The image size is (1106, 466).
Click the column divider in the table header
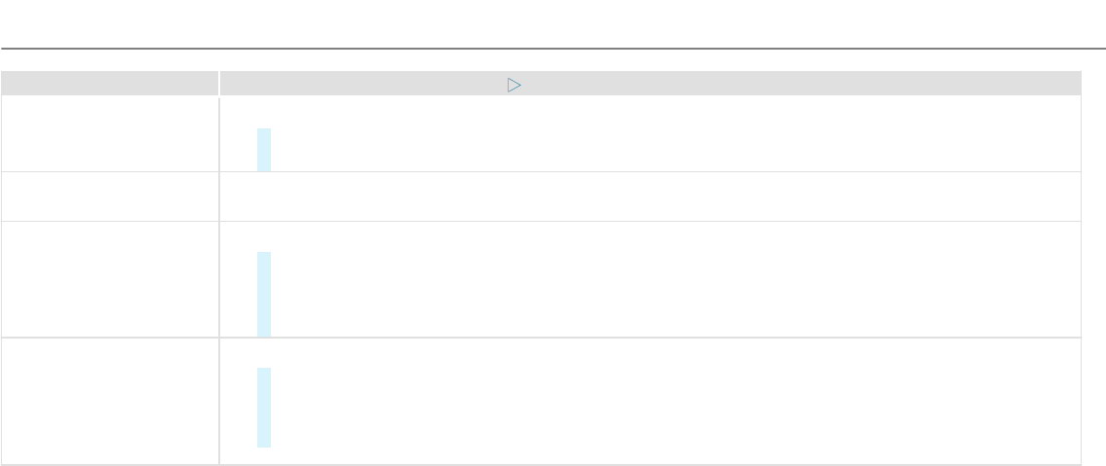pos(218,84)
